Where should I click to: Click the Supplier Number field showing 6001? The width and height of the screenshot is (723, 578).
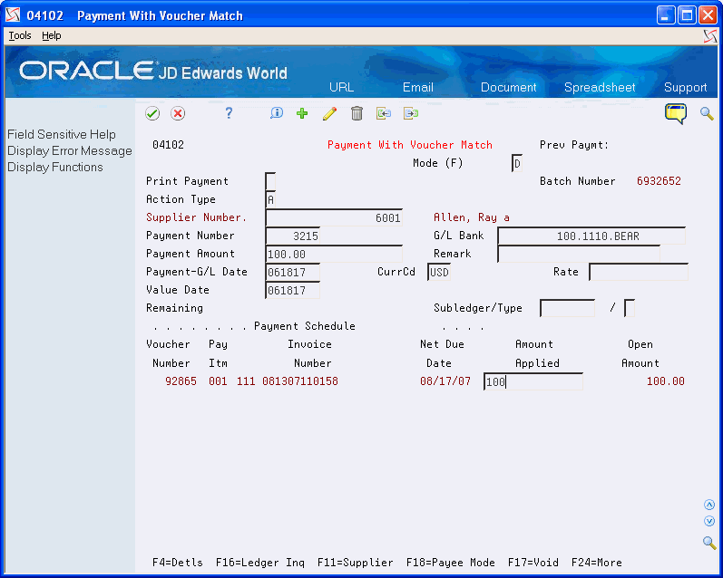click(x=334, y=217)
